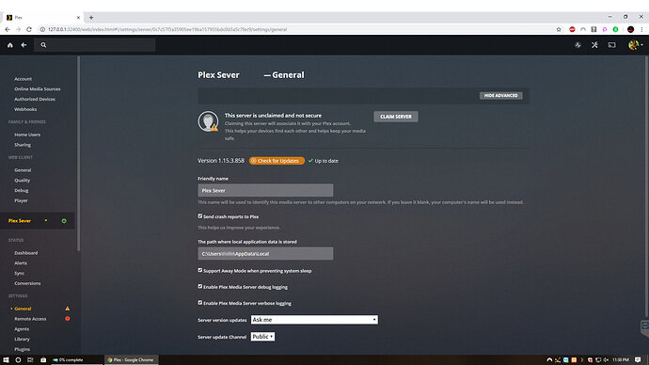Toggle Enable Plex Media Server debug logging
The width and height of the screenshot is (649, 365).
click(200, 286)
